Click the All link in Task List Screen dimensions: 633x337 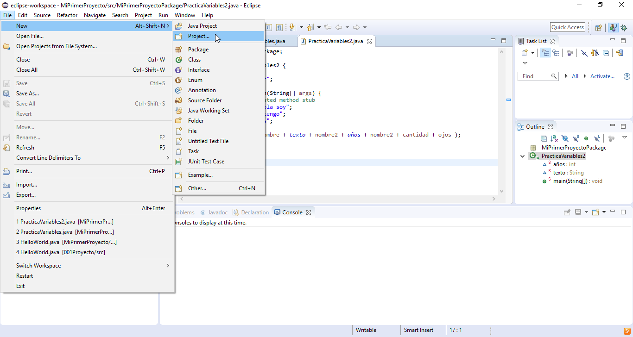(x=575, y=76)
